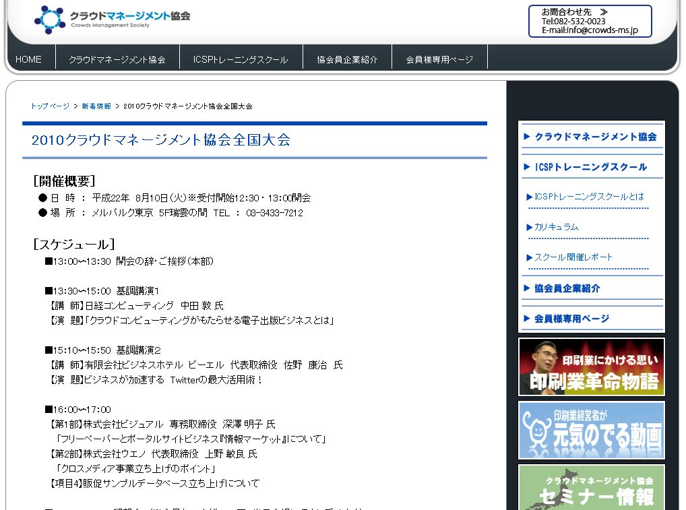
Task: Click lecturer line 日経コンピューティング 中田 敦 氏
Action: [137, 306]
